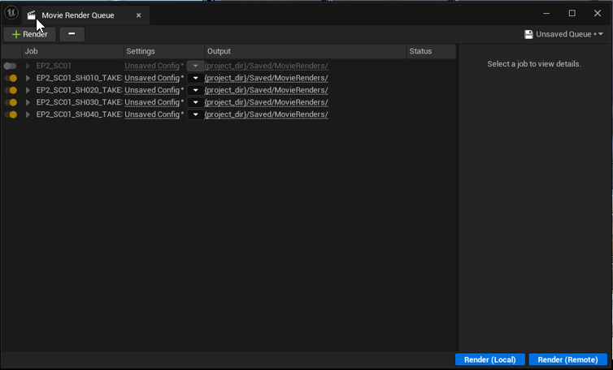This screenshot has height=370, width=613.
Task: Open config preset dropdown for SH010 job
Action: pyautogui.click(x=195, y=78)
